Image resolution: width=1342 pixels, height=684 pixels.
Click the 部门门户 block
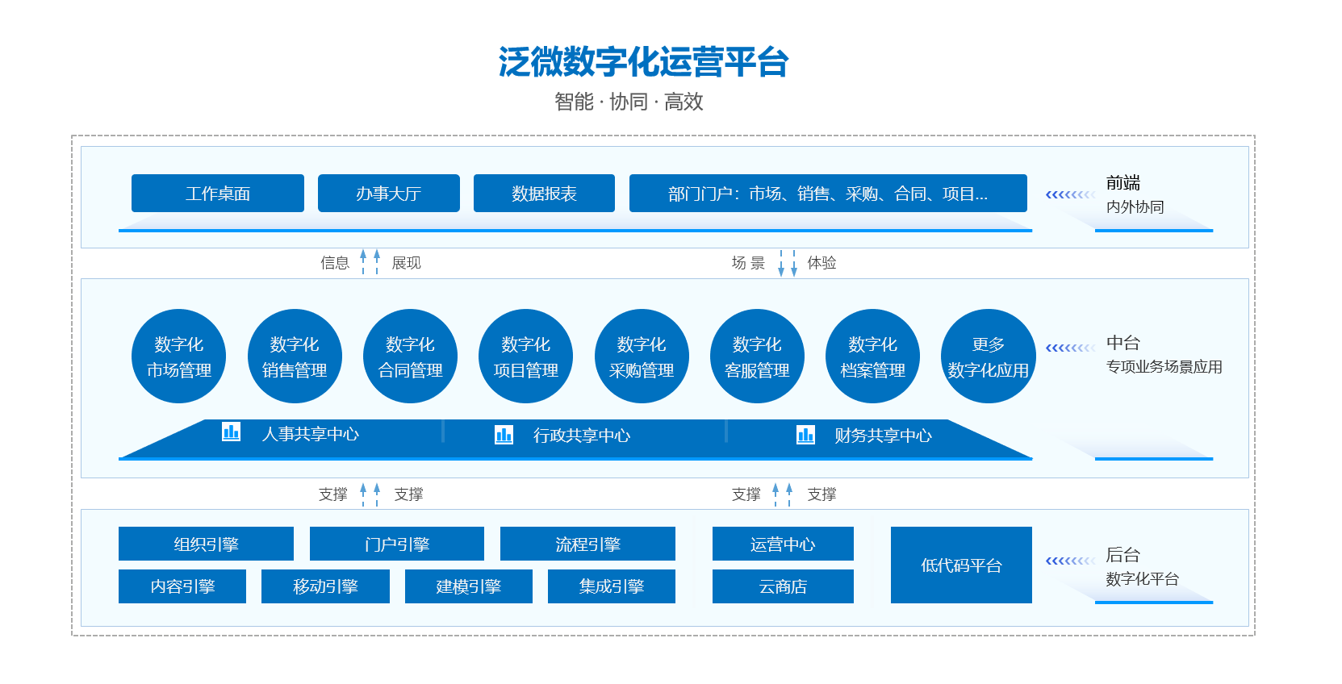pos(828,194)
